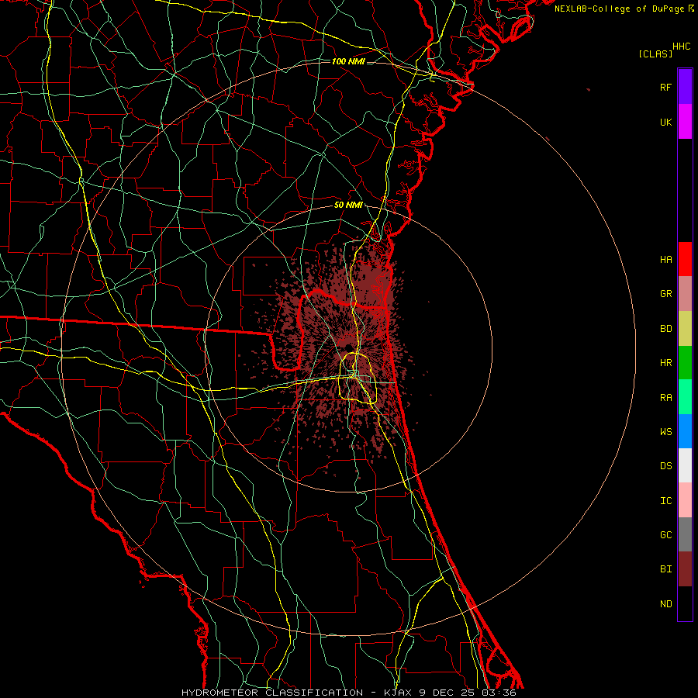The height and width of the screenshot is (698, 698).
Task: Click the KJAX station identifier in caption
Action: point(399,693)
